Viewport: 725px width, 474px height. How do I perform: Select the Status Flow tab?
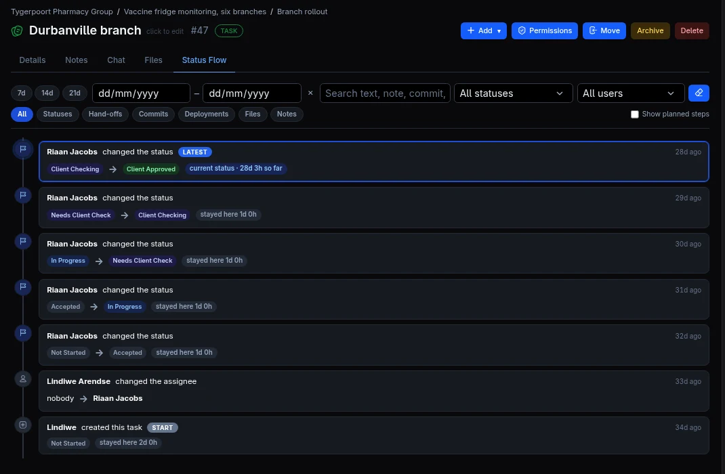pos(204,60)
